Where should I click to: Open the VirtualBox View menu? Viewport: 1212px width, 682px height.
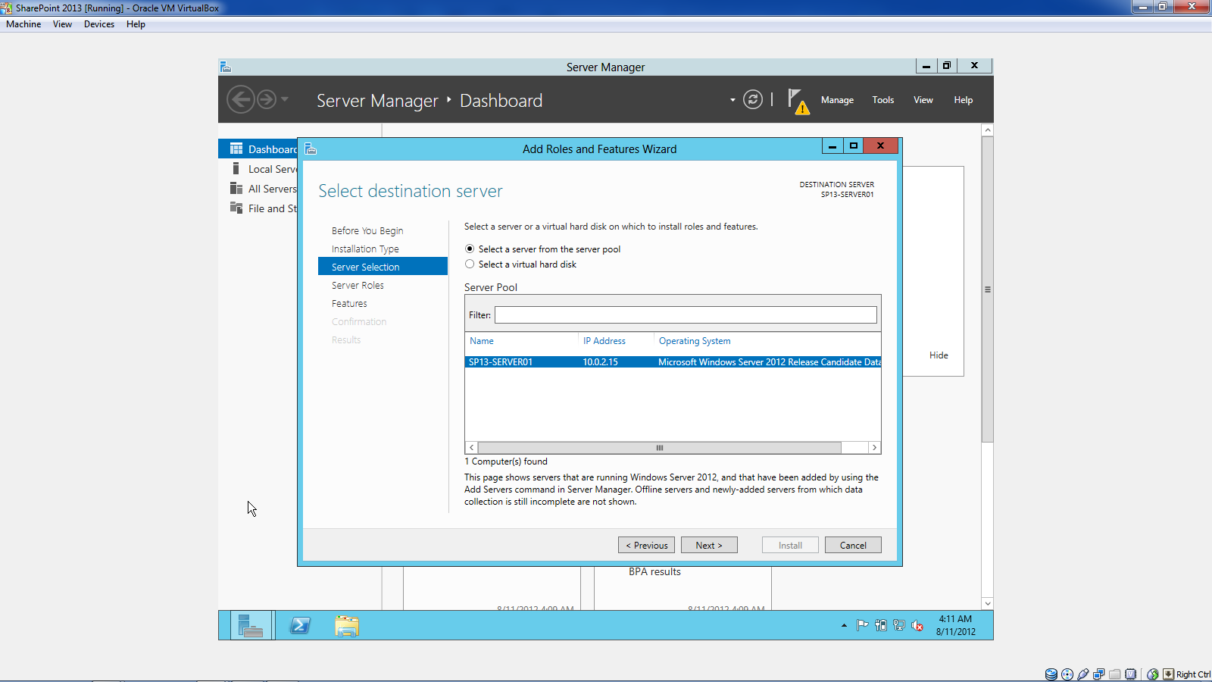point(62,24)
